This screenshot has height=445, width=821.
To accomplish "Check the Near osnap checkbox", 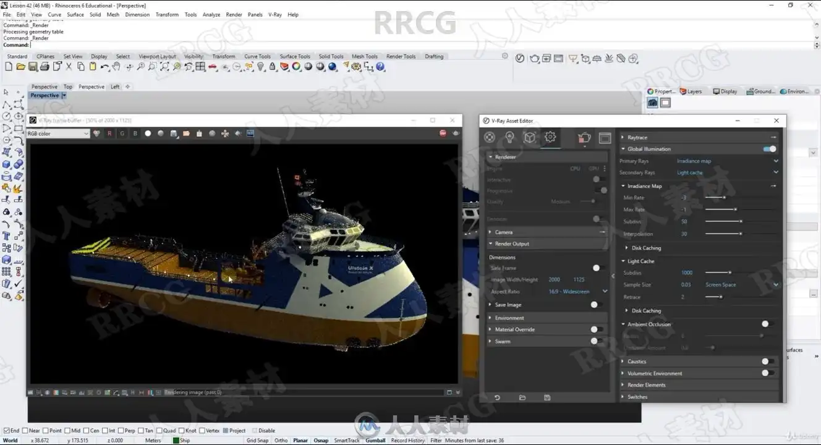I will point(26,431).
